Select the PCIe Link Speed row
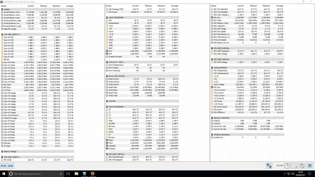 (x=247, y=40)
